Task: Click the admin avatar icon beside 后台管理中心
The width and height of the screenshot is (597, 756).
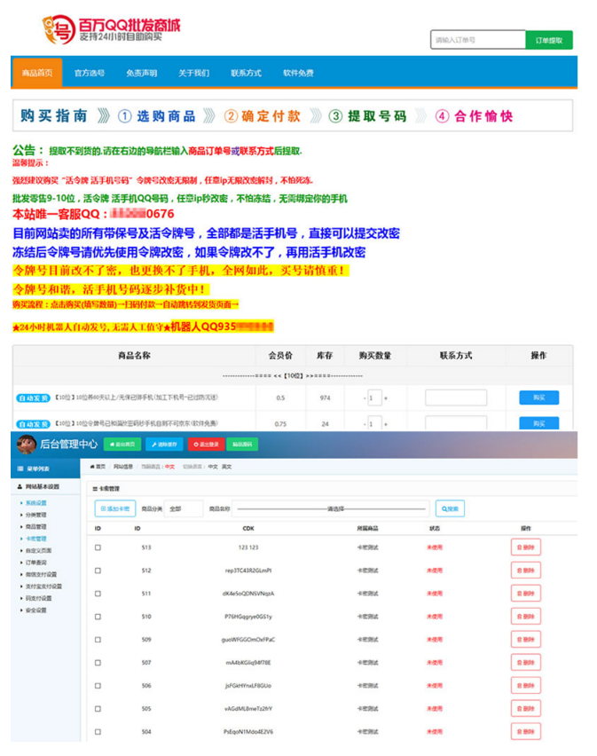Action: click(x=26, y=443)
